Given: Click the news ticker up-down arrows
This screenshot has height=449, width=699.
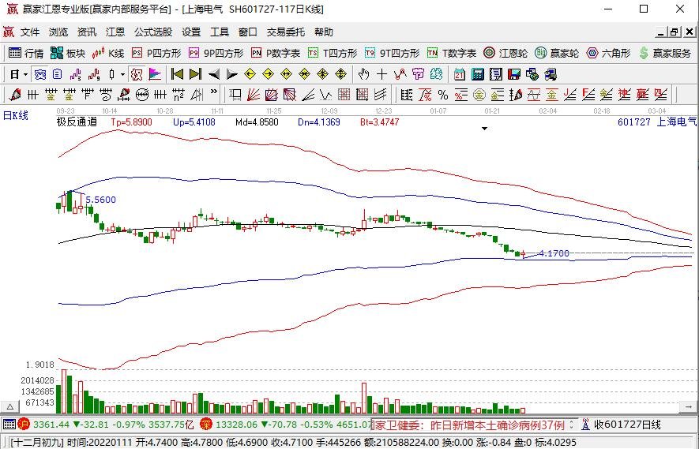Looking at the screenshot, I should (x=572, y=425).
